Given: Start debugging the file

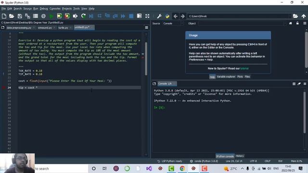Looking at the screenshot, I should pos(91,16).
